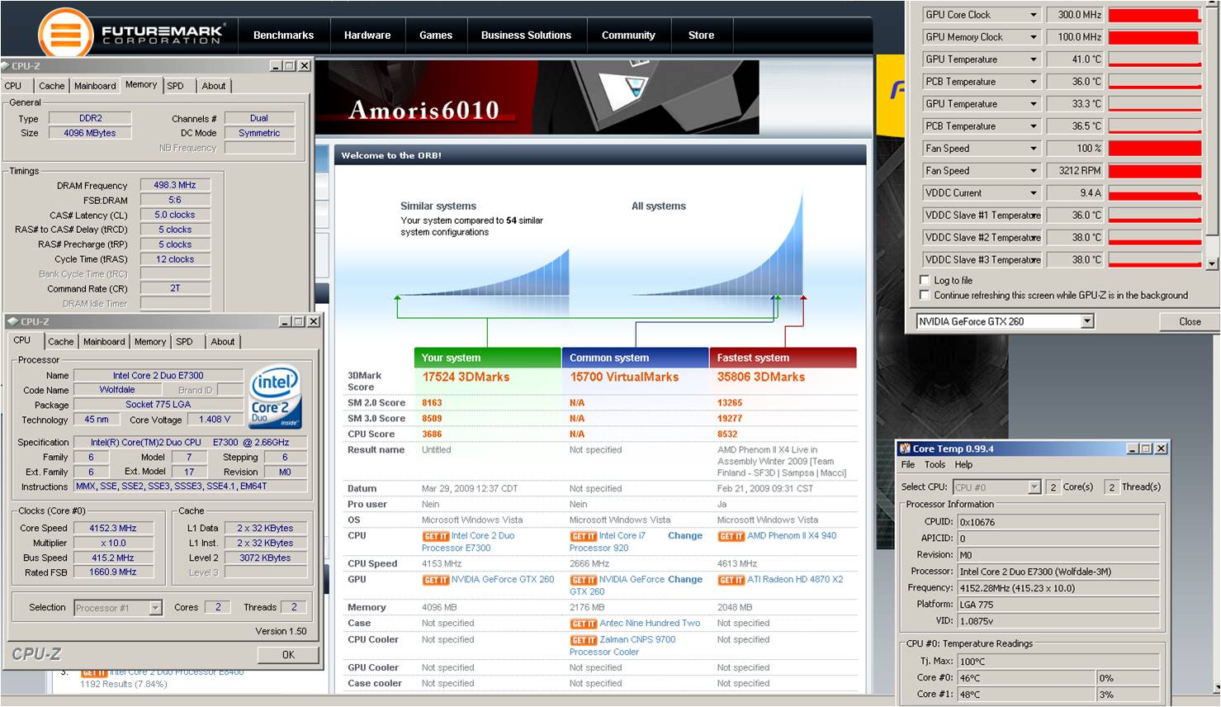Switch to Mainboard tab in lower CPU-Z window

(x=104, y=342)
